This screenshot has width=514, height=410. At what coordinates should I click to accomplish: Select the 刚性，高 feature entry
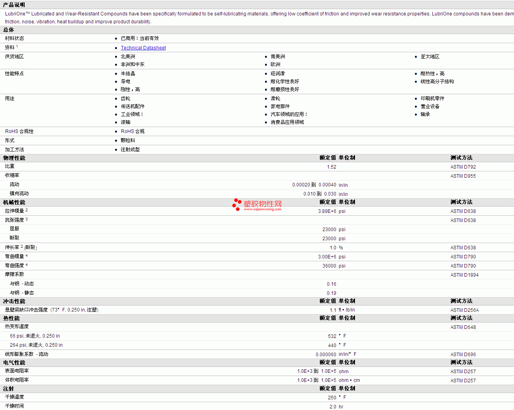pyautogui.click(x=130, y=89)
